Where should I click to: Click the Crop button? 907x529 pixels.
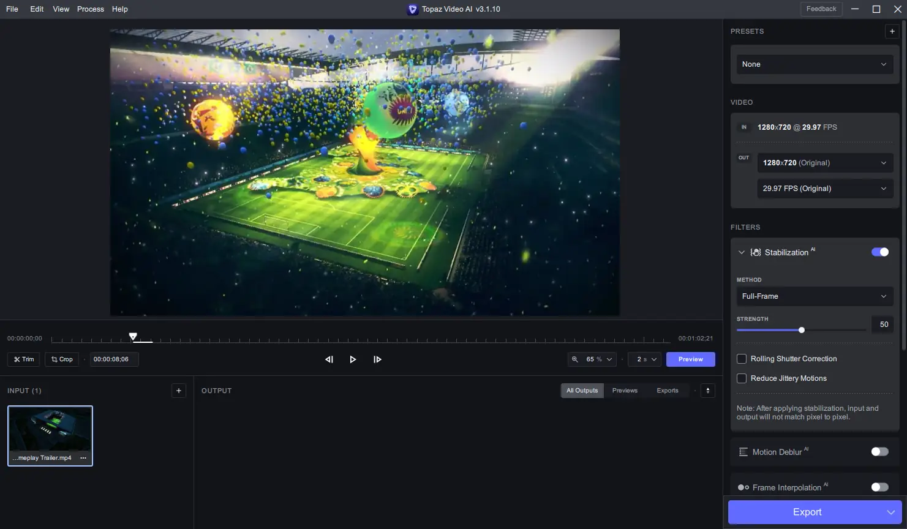[x=62, y=359]
